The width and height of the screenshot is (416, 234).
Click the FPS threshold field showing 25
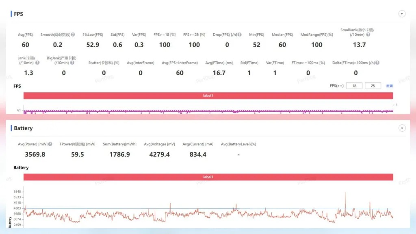(x=373, y=86)
